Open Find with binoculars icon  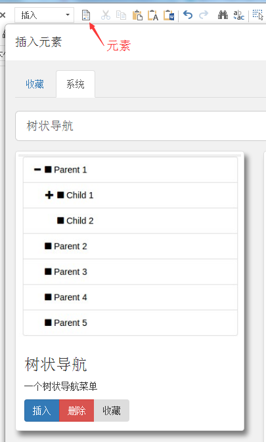pyautogui.click(x=223, y=14)
